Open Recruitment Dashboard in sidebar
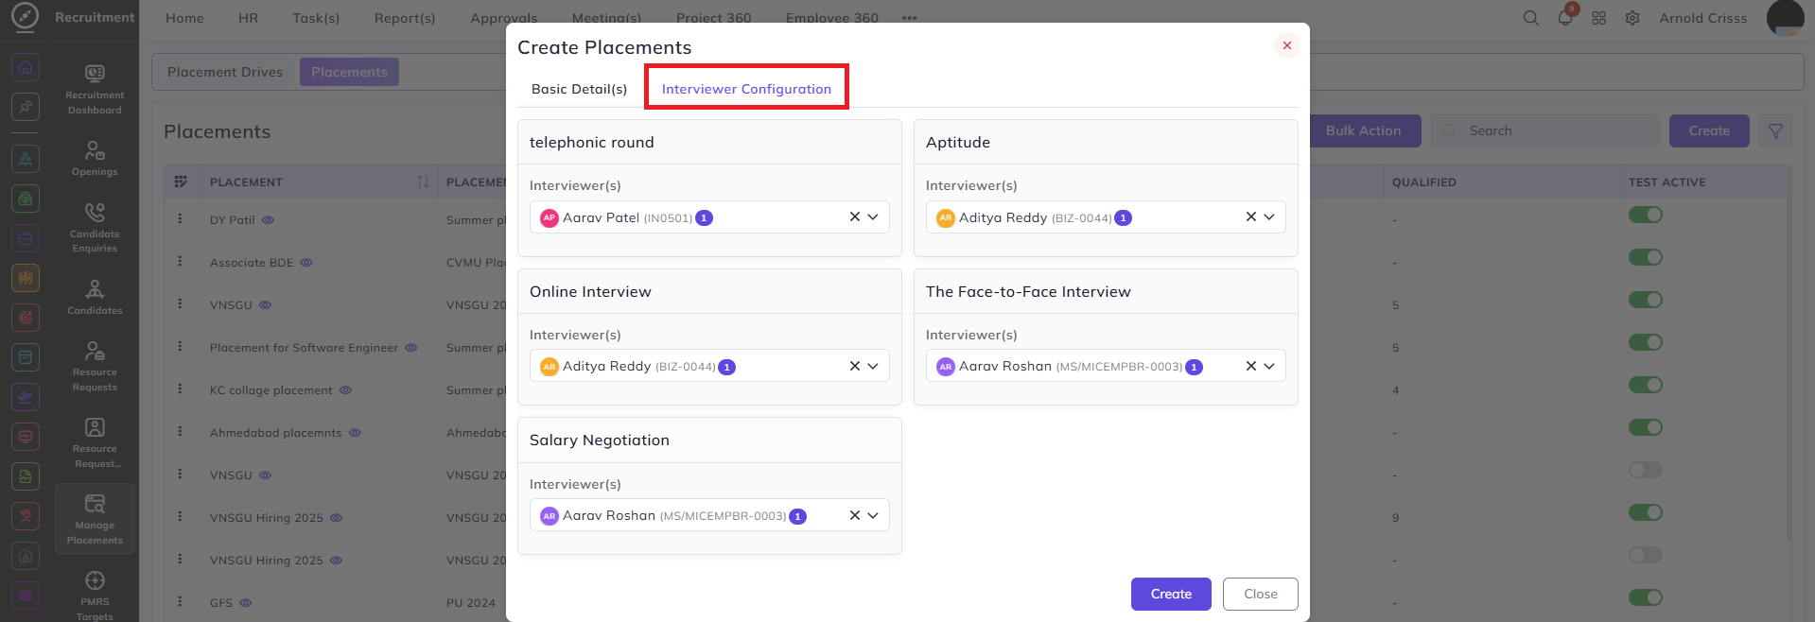 pos(95,90)
